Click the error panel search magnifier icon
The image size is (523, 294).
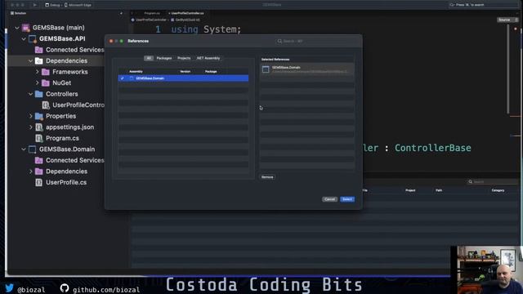[471, 181]
